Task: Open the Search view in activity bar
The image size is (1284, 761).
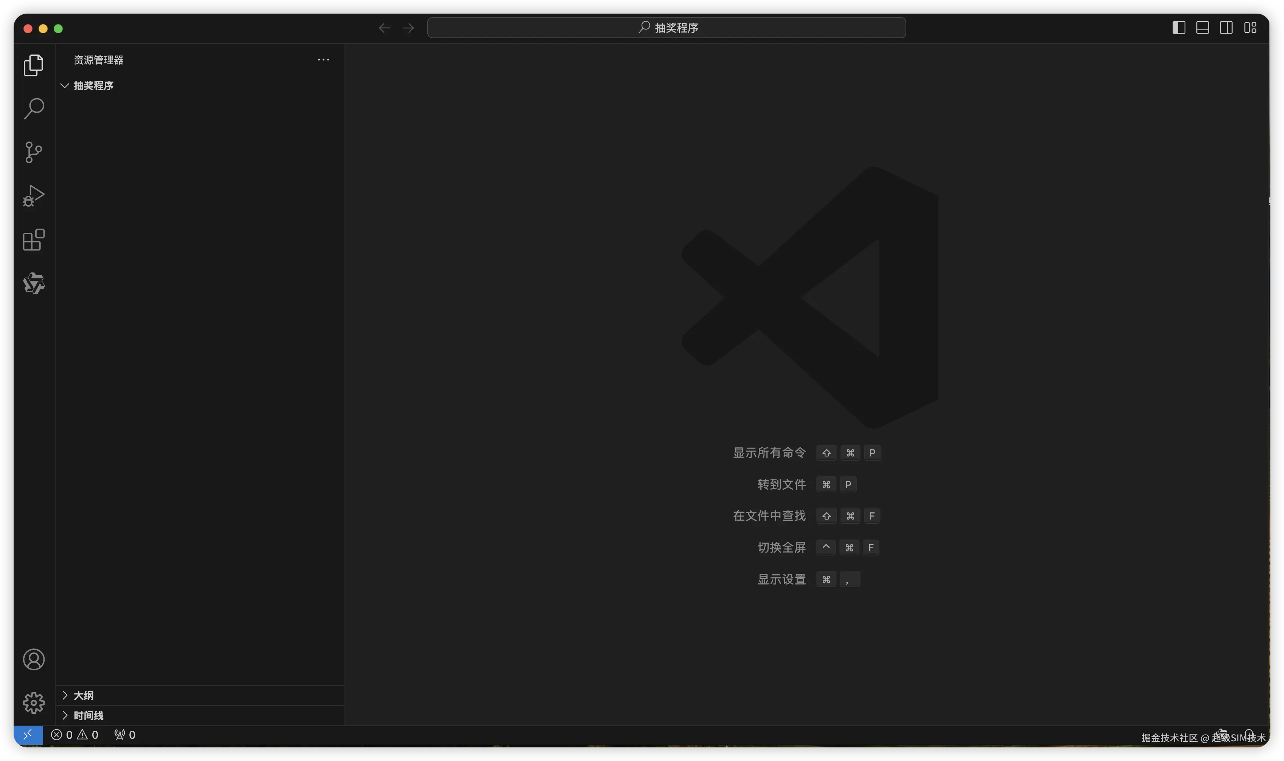Action: click(34, 109)
